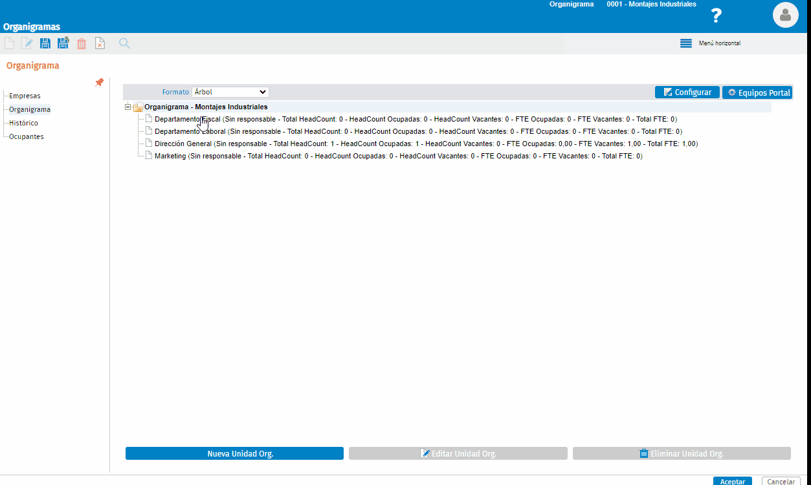Viewport: 811px width, 485px height.
Task: Collapse the Organigrama - Montajes Industriales node
Action: (x=128, y=107)
